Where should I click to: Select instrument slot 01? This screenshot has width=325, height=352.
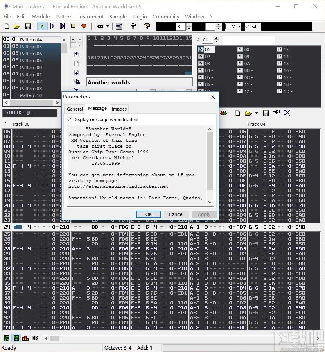207,50
